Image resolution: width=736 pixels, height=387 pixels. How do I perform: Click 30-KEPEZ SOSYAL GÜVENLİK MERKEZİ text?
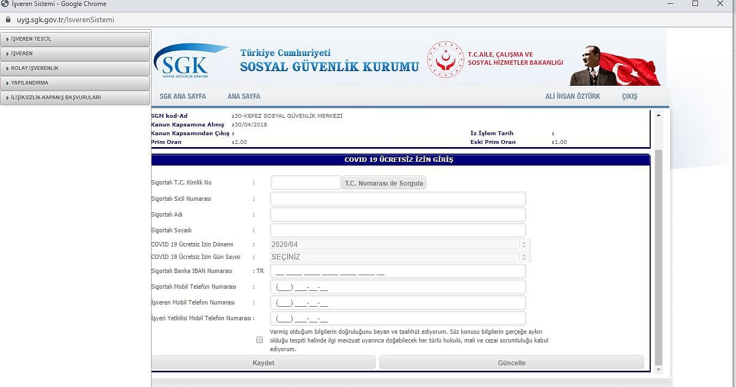pos(288,116)
